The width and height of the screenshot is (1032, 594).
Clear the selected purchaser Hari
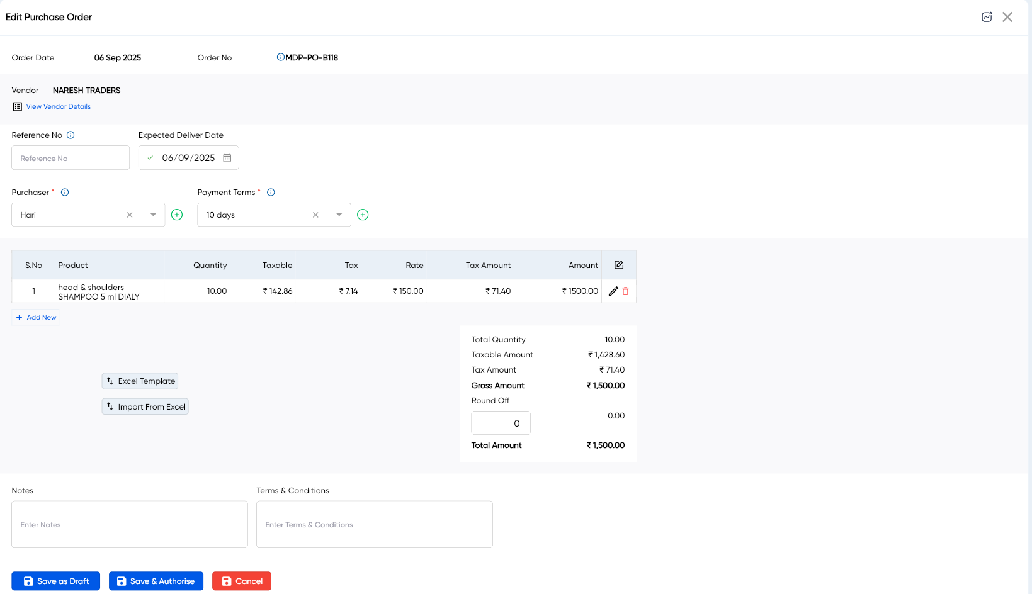[130, 215]
